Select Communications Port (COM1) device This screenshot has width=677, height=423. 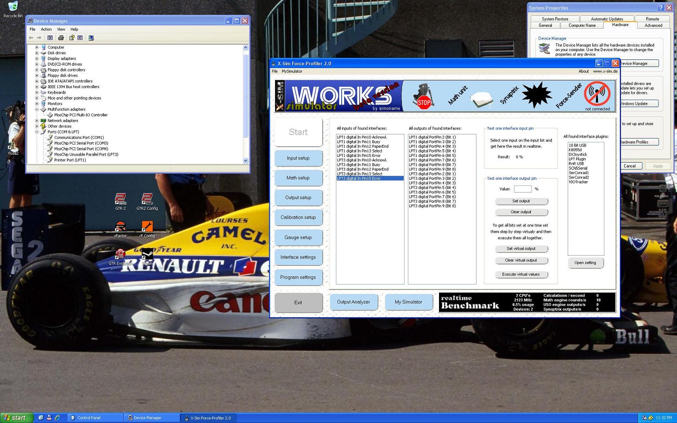click(79, 137)
